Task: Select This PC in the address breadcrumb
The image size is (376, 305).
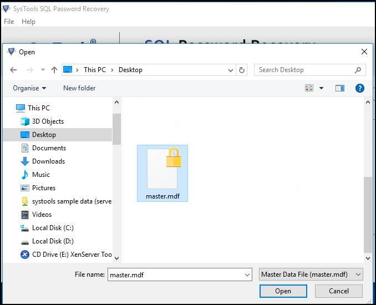Action: coord(94,70)
